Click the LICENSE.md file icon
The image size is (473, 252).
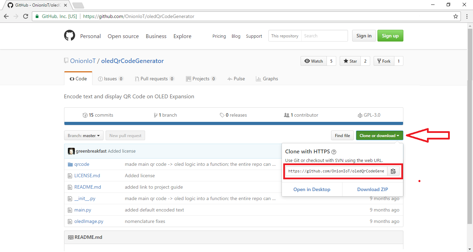click(x=70, y=176)
